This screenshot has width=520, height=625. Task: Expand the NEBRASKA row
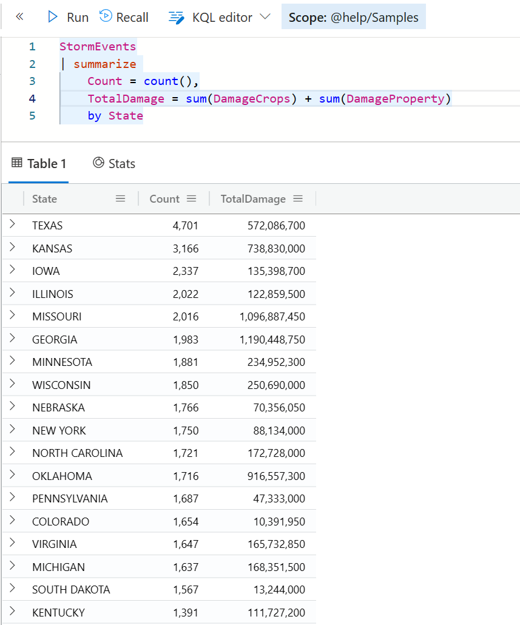[12, 406]
